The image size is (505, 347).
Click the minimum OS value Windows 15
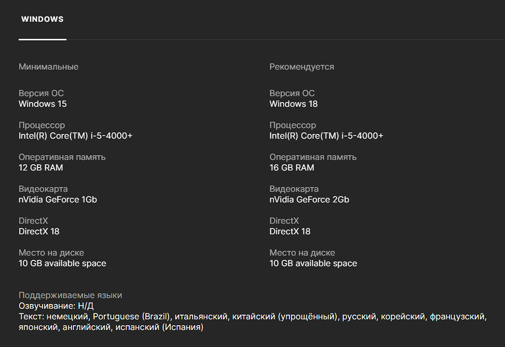(43, 104)
